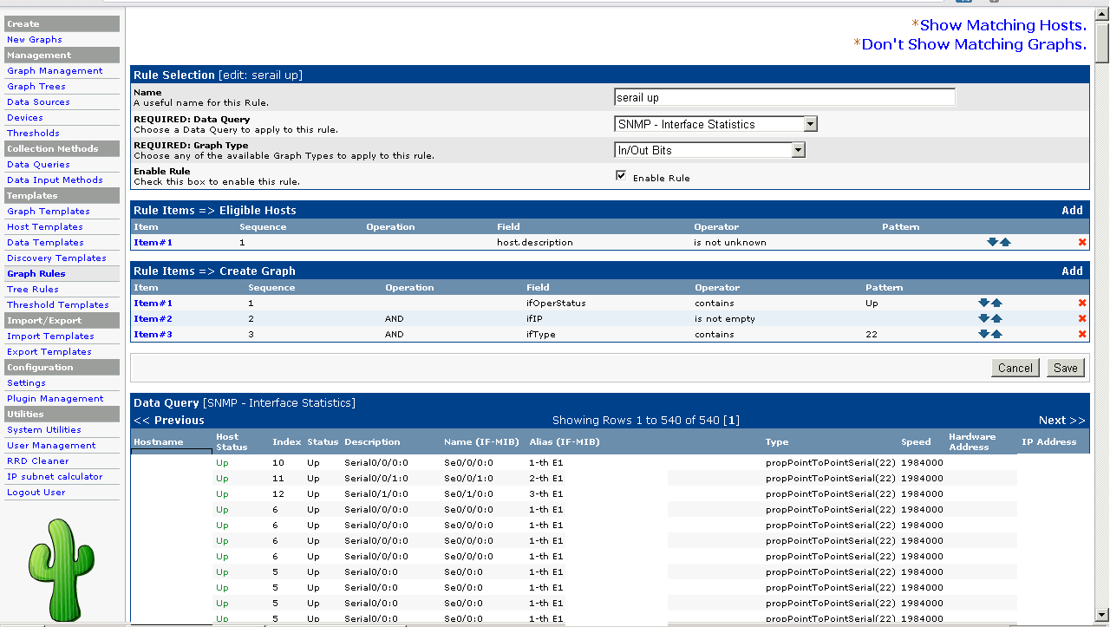Click the Serial0/1/0:0 description cell
The height and width of the screenshot is (627, 1110).
coord(375,494)
